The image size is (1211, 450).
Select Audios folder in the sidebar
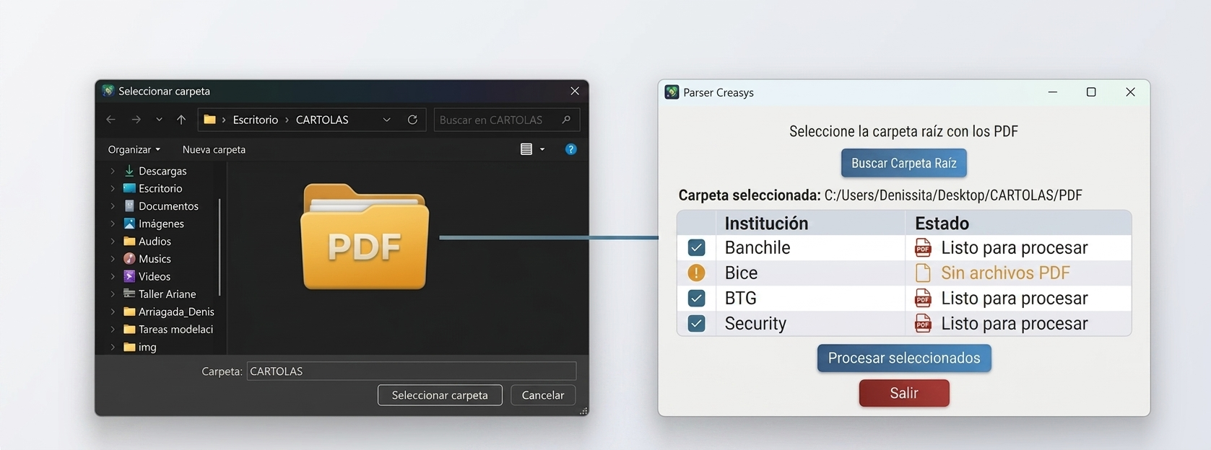[x=155, y=241]
